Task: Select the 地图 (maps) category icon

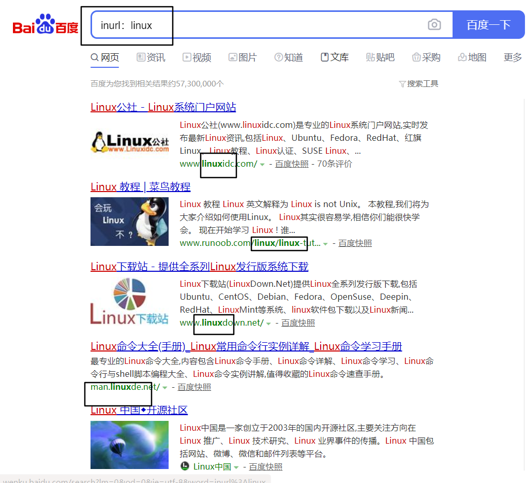Action: (462, 57)
